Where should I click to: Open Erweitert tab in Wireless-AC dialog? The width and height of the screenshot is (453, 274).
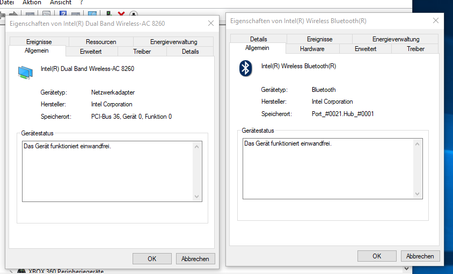pos(91,52)
